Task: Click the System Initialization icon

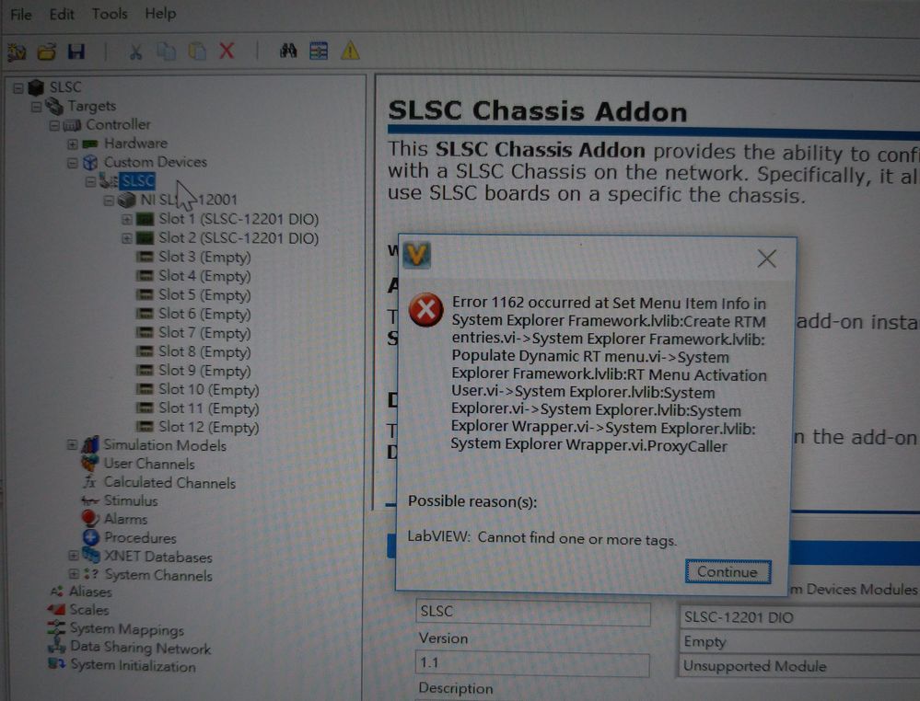Action: coord(57,664)
